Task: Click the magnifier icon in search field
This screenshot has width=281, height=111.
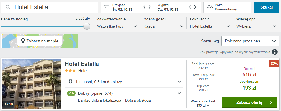Action: pyautogui.click(x=8, y=7)
